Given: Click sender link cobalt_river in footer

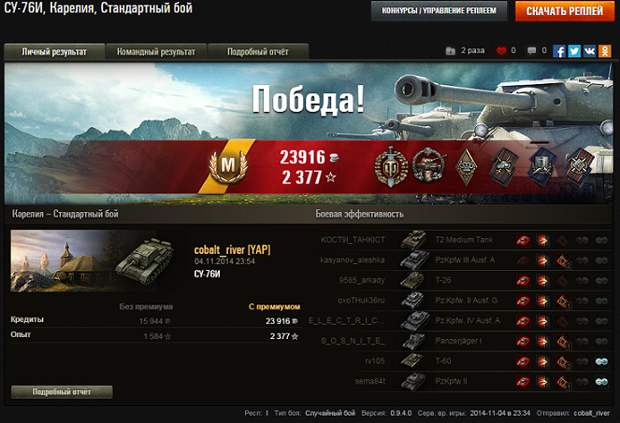Looking at the screenshot, I should (592, 413).
